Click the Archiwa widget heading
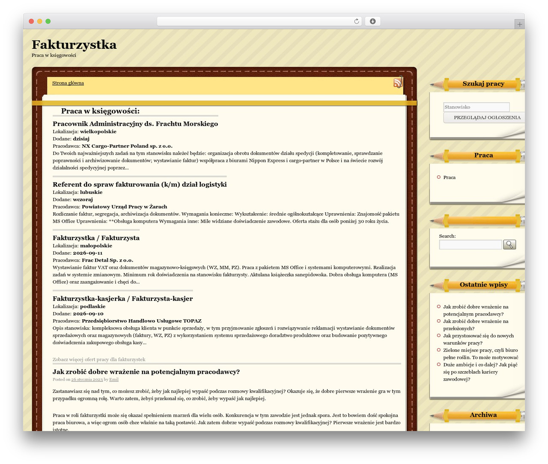This screenshot has width=548, height=464. [483, 415]
